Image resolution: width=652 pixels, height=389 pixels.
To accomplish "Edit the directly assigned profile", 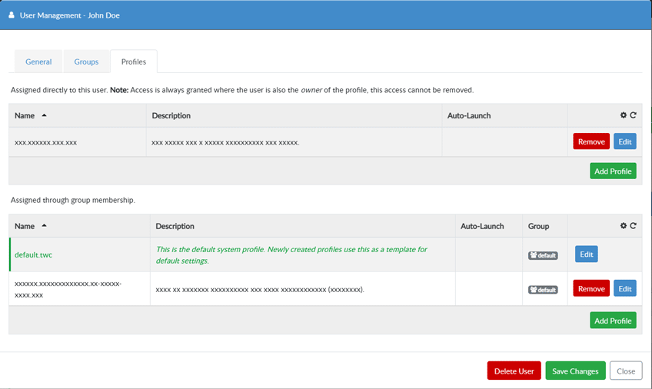I will pyautogui.click(x=624, y=141).
